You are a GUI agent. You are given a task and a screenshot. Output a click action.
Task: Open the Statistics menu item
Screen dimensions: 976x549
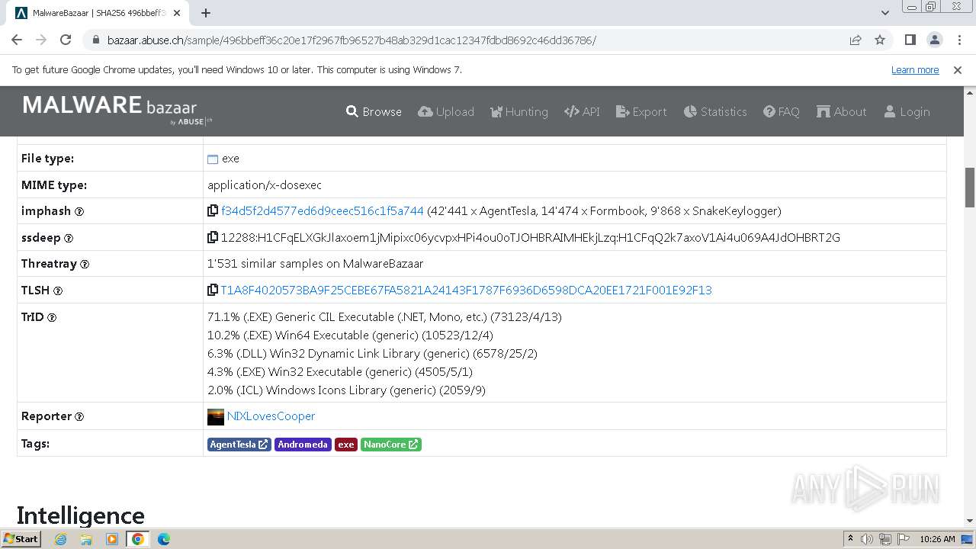tap(715, 111)
